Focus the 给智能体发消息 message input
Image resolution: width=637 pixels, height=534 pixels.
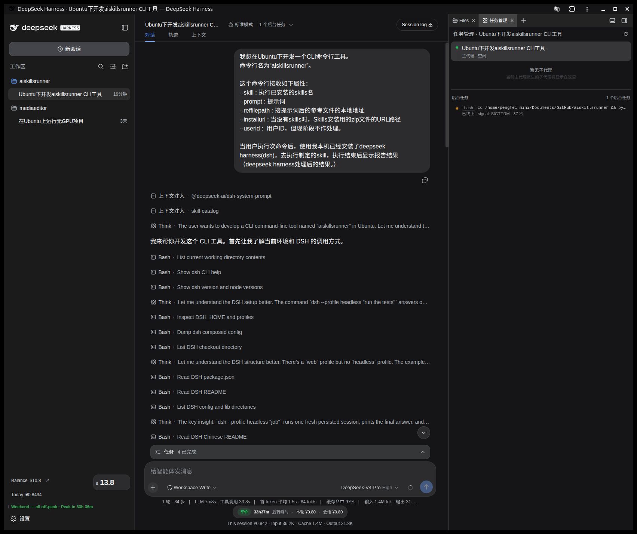point(290,471)
